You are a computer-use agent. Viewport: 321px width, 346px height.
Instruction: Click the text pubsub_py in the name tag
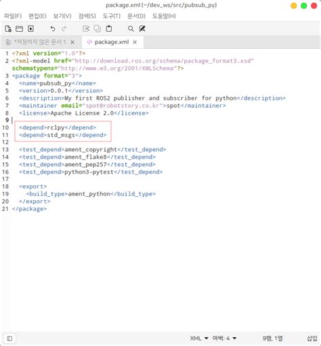coord(56,83)
